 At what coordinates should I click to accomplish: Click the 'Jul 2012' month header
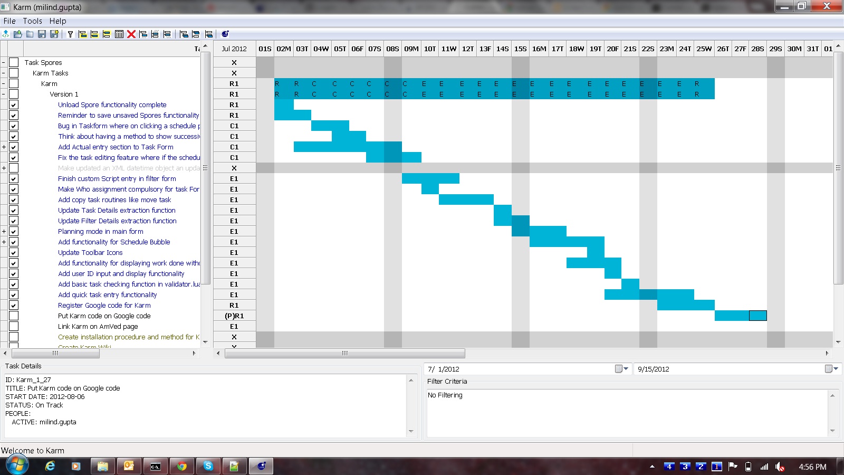pos(234,49)
